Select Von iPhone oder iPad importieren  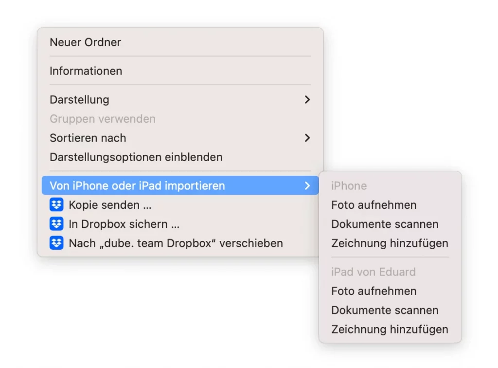pos(137,185)
